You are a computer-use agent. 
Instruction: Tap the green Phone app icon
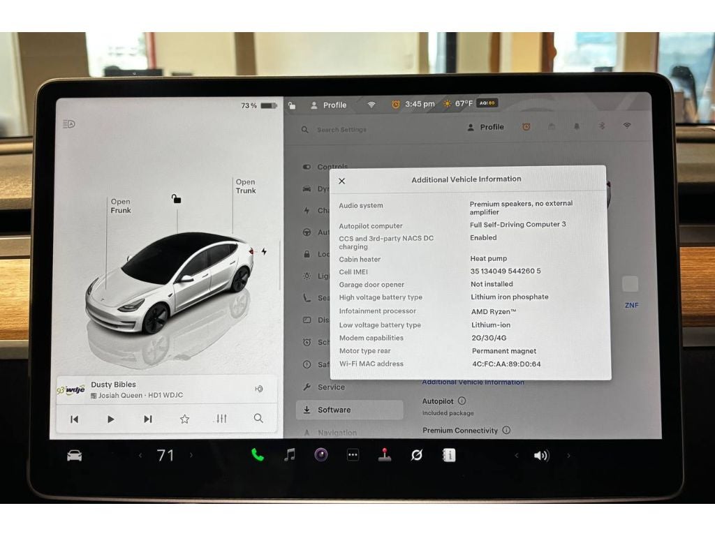click(x=258, y=455)
